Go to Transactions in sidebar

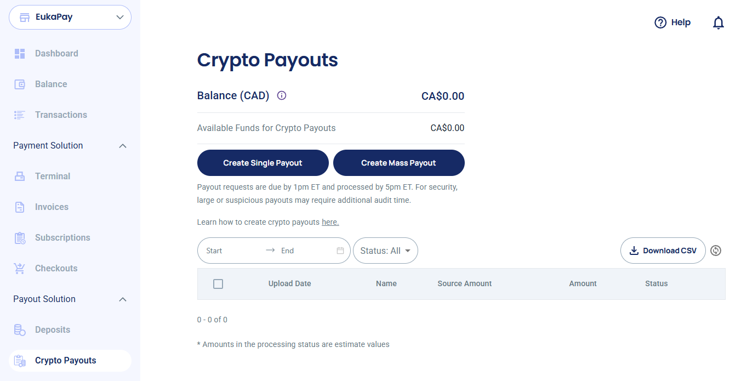pos(61,115)
